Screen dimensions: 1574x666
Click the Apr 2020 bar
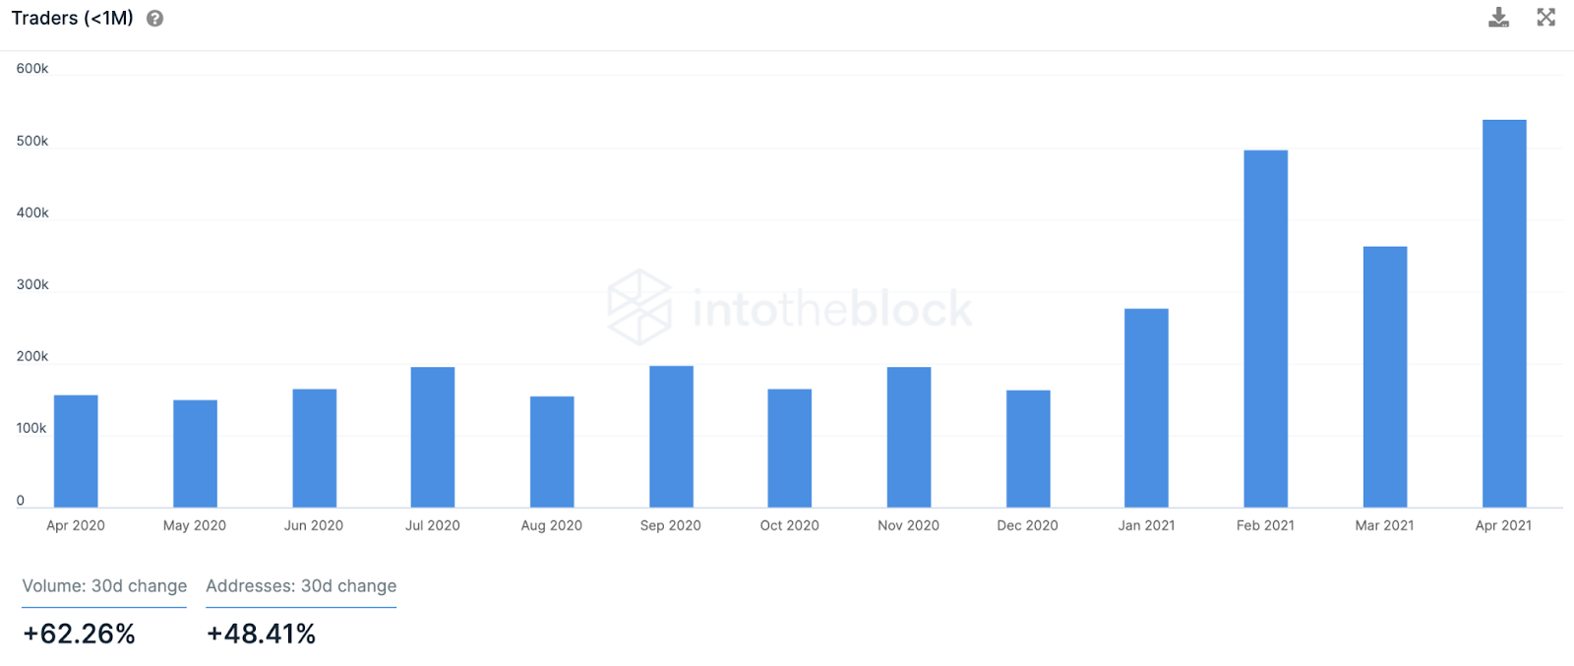[76, 452]
